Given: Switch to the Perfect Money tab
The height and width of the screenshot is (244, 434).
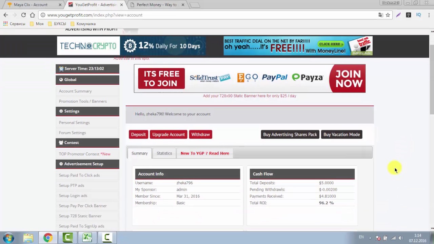Looking at the screenshot, I should pos(156,5).
